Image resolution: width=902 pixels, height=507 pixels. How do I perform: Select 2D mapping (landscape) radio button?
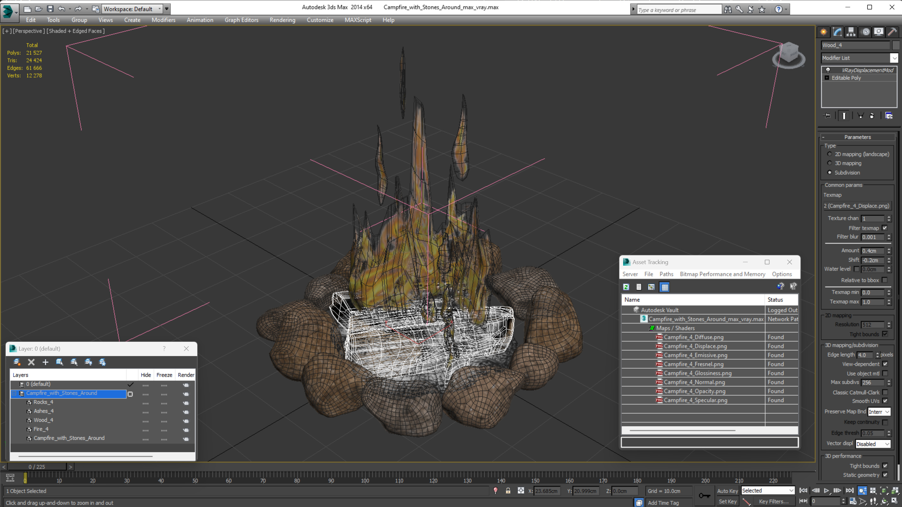pos(829,154)
